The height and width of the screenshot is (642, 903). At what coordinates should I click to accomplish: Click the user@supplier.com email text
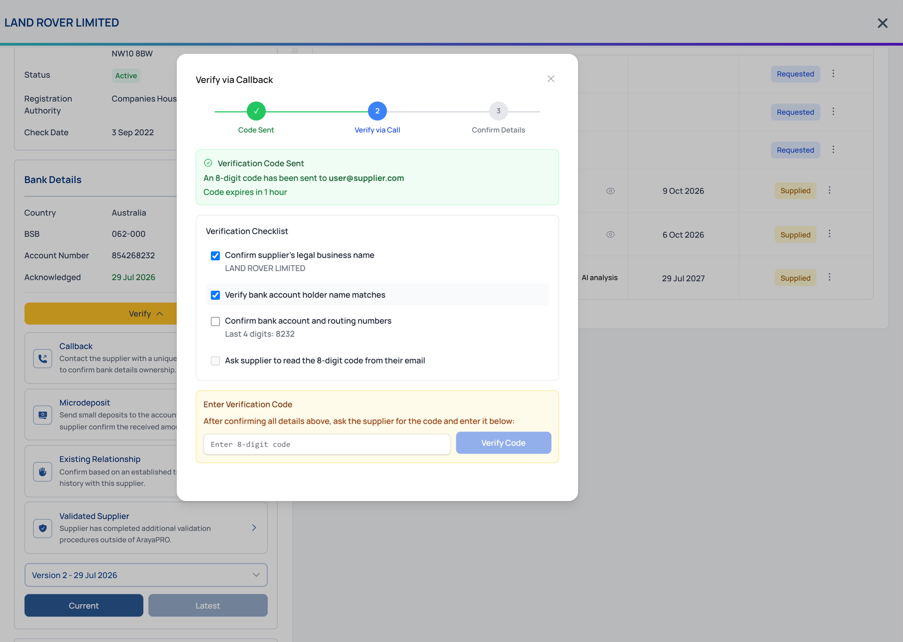[366, 178]
